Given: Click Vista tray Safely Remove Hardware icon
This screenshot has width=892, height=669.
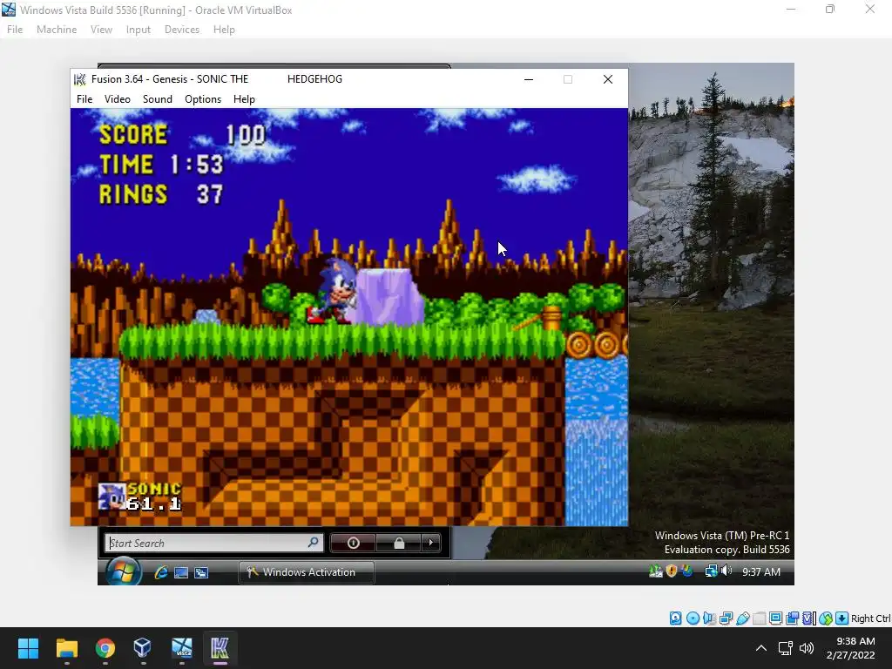Looking at the screenshot, I should click(655, 571).
